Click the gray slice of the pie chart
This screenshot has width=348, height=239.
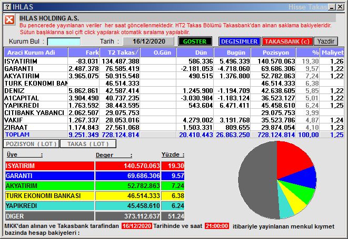pos(257,180)
